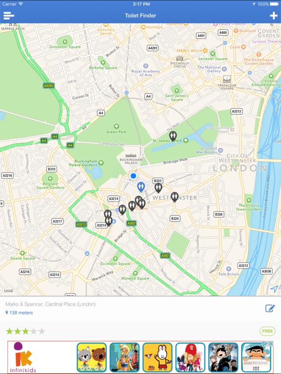Select the toilet pin in St. James's Park
Viewport: 281px width, 374px height.
coord(173,136)
